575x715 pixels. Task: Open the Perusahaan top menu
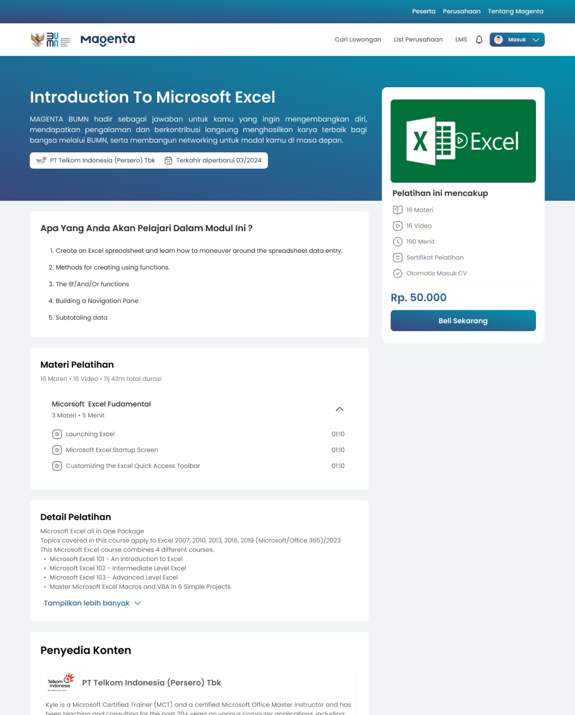(x=462, y=11)
